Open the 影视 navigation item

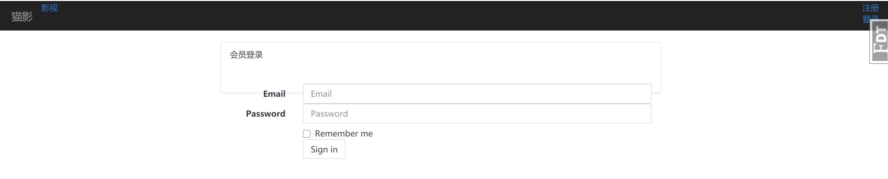click(x=49, y=8)
